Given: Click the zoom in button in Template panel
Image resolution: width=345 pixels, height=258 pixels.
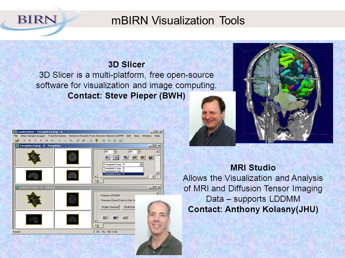Looking at the screenshot, I should [107, 157].
